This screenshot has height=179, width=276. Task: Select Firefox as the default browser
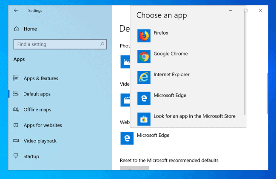point(161,33)
